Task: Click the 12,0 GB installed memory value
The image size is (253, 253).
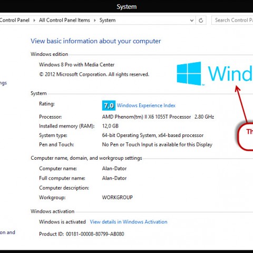Action: pos(110,126)
